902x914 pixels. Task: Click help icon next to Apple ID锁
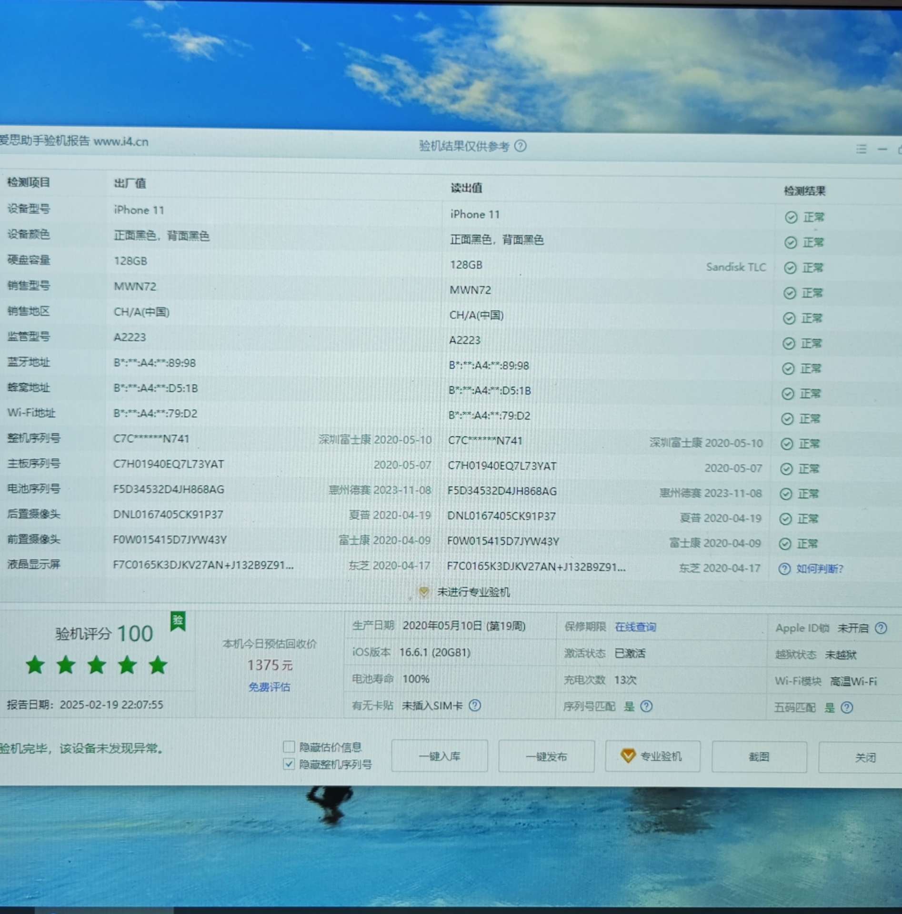pyautogui.click(x=881, y=628)
